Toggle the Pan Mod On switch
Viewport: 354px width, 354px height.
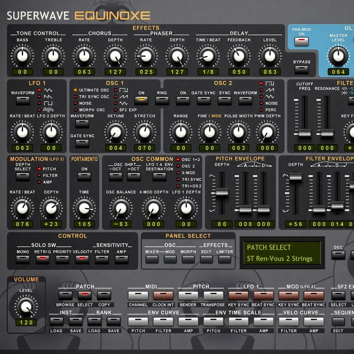point(301,42)
